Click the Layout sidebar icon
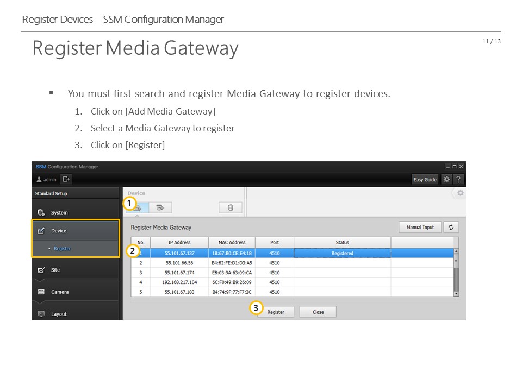The height and width of the screenshot is (391, 522). [41, 314]
